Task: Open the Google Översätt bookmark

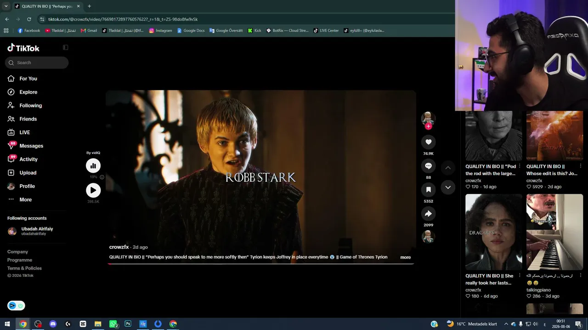Action: tap(226, 31)
